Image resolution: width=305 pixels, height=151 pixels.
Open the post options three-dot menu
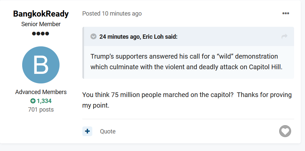coord(285,14)
